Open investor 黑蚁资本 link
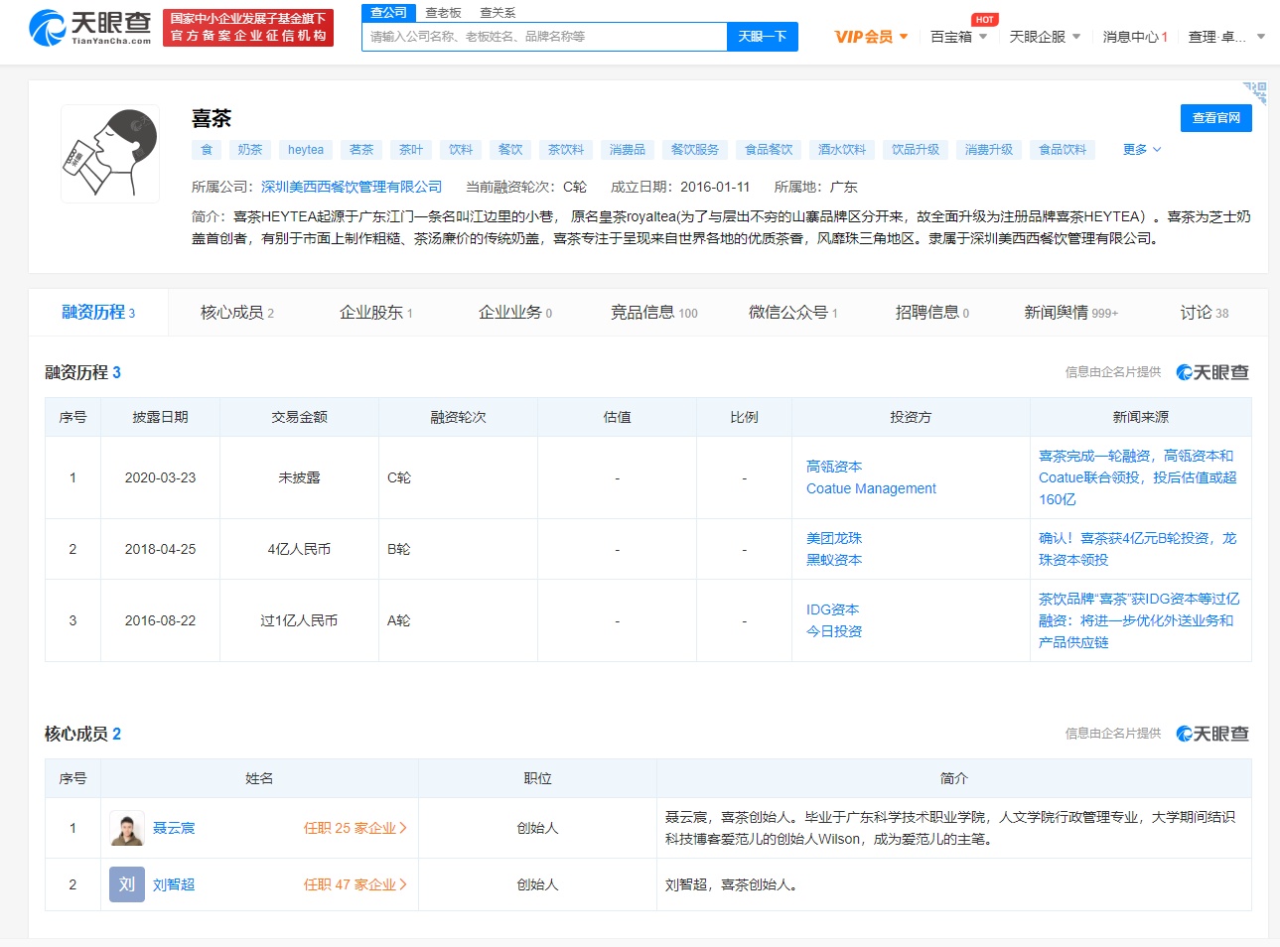Viewport: 1280px width, 947px height. point(834,560)
